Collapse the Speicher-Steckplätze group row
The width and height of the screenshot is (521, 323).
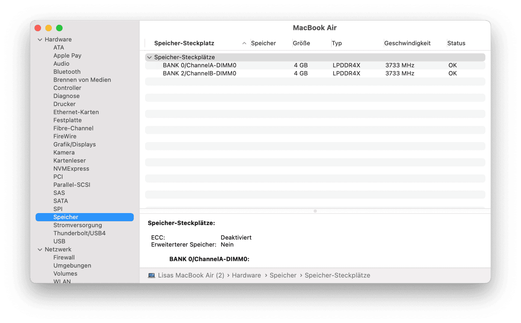click(x=149, y=57)
